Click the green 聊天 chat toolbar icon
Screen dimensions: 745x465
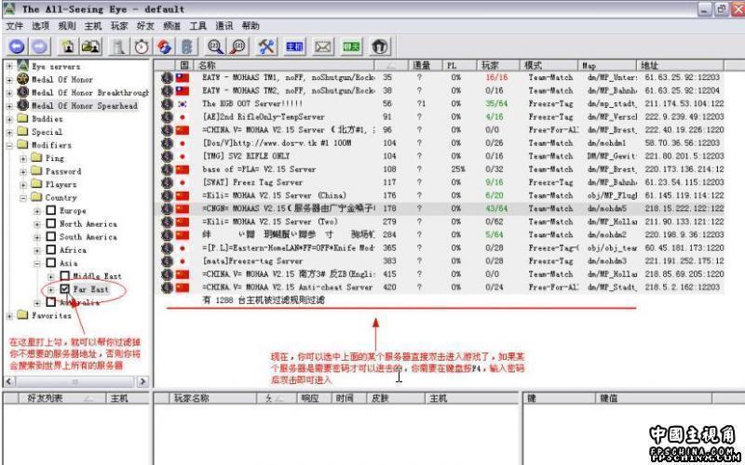pos(351,46)
